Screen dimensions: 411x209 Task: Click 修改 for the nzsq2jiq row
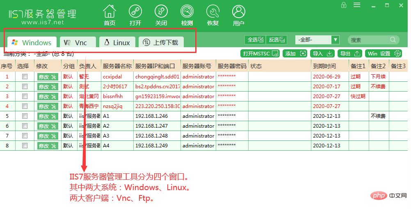tap(48, 106)
